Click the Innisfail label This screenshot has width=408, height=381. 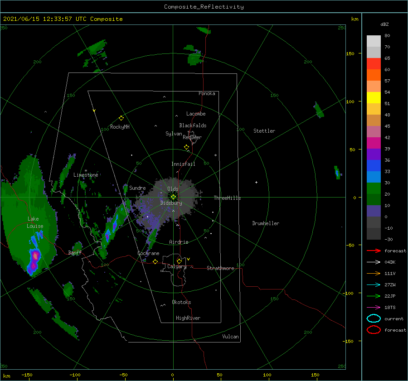tap(183, 164)
